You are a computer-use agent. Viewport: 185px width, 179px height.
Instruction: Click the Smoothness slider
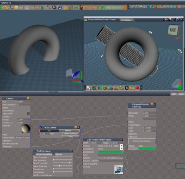[x=63, y=169]
